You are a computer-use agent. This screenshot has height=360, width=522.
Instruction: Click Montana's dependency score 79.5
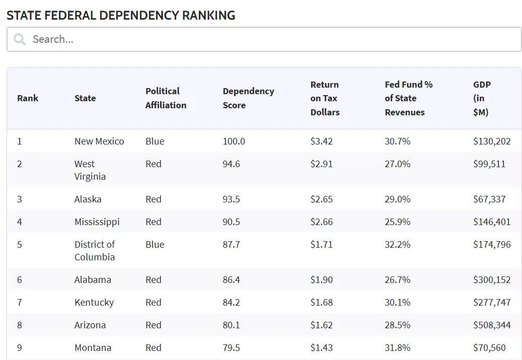[231, 348]
